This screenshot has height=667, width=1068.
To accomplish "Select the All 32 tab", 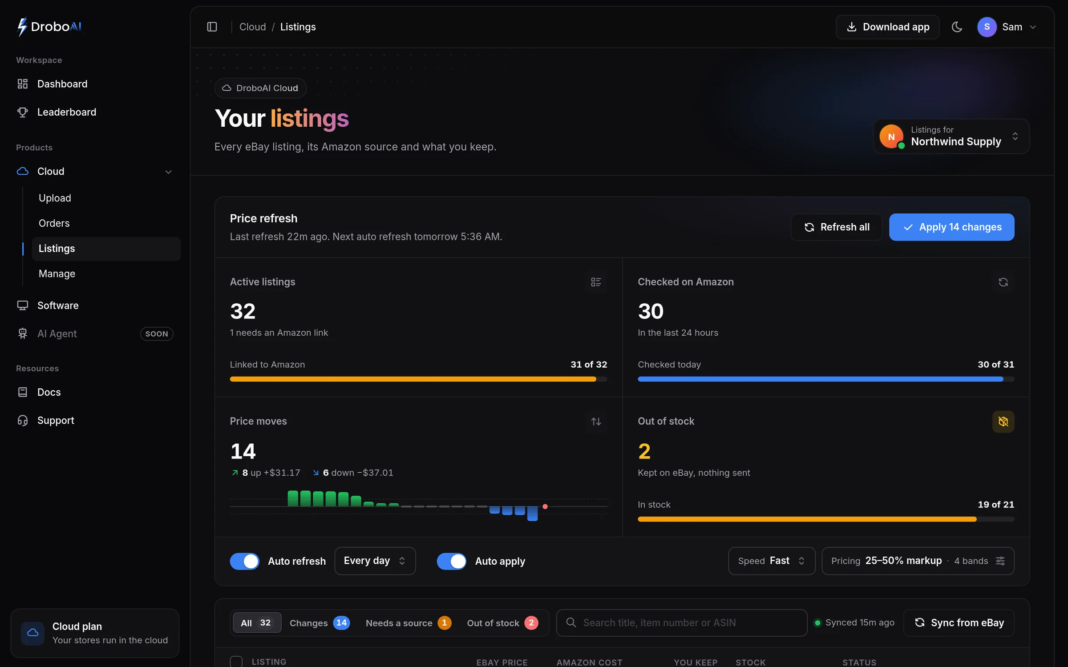I will 257,623.
